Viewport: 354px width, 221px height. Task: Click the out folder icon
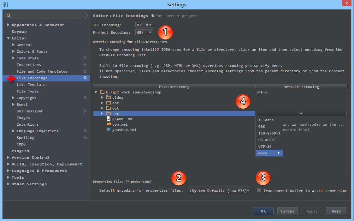[x=109, y=108]
